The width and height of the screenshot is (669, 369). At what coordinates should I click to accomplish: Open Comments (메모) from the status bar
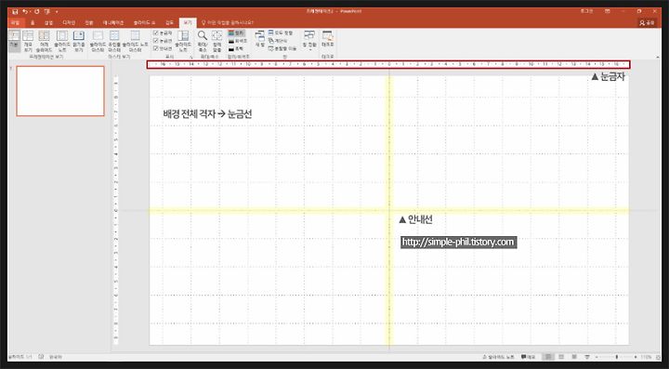528,357
